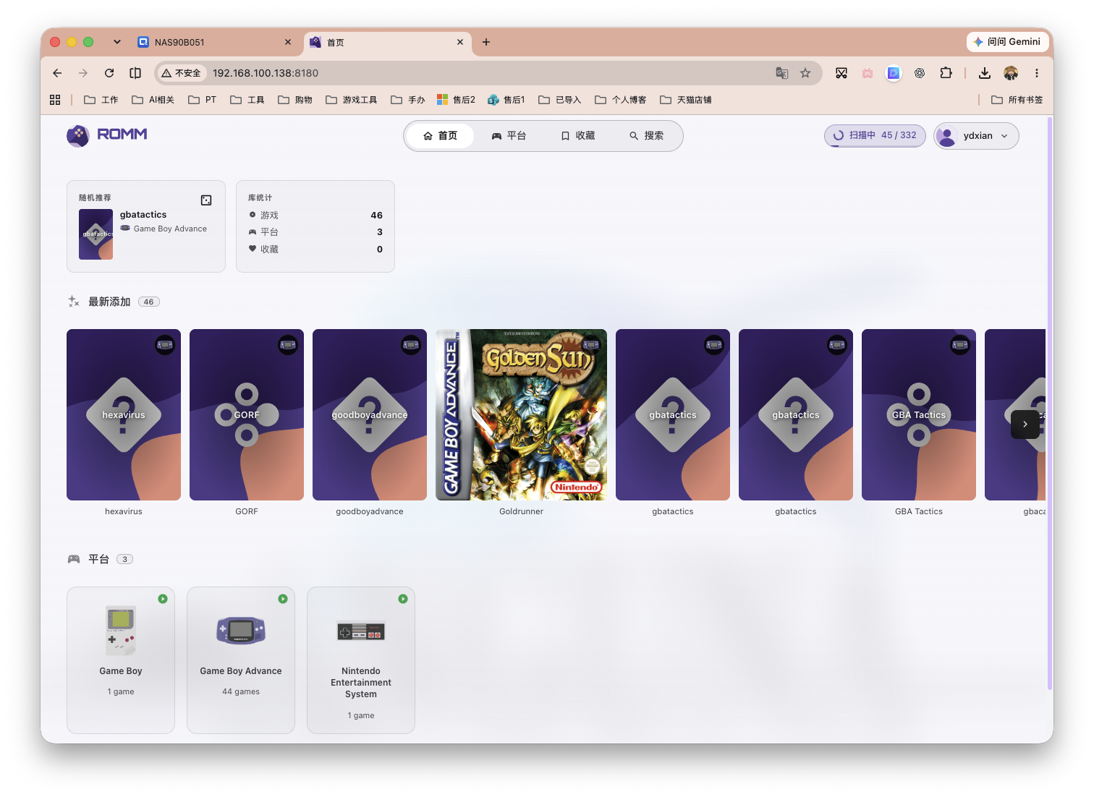Open the GBA Tactics game cover
The height and width of the screenshot is (797, 1094).
coord(919,414)
